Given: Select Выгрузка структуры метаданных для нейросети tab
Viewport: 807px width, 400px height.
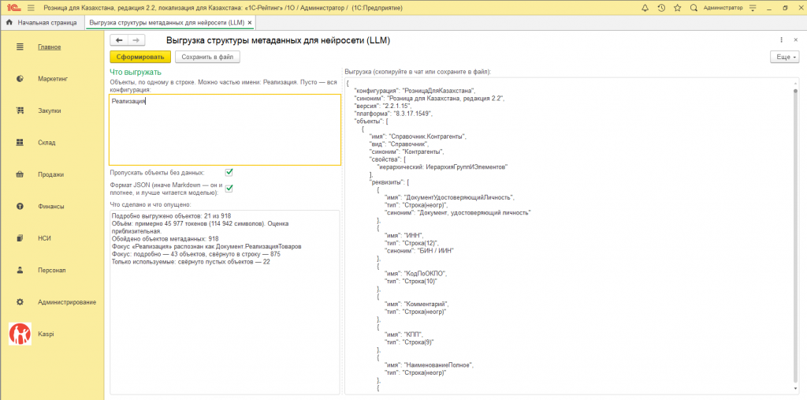Looking at the screenshot, I should tap(170, 23).
